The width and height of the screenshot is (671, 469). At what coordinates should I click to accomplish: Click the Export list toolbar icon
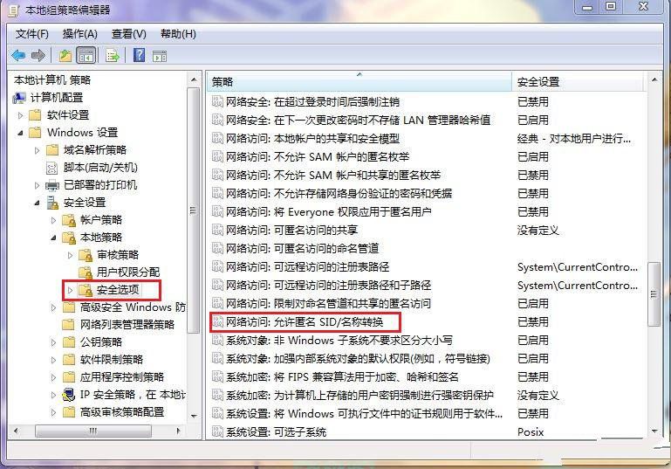coord(113,55)
